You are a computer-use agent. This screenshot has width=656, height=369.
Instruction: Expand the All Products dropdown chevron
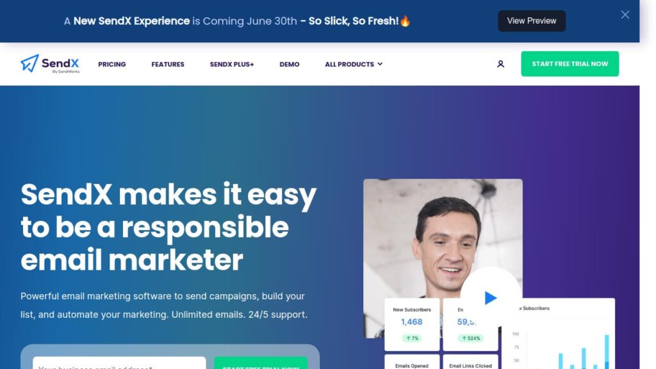click(380, 64)
